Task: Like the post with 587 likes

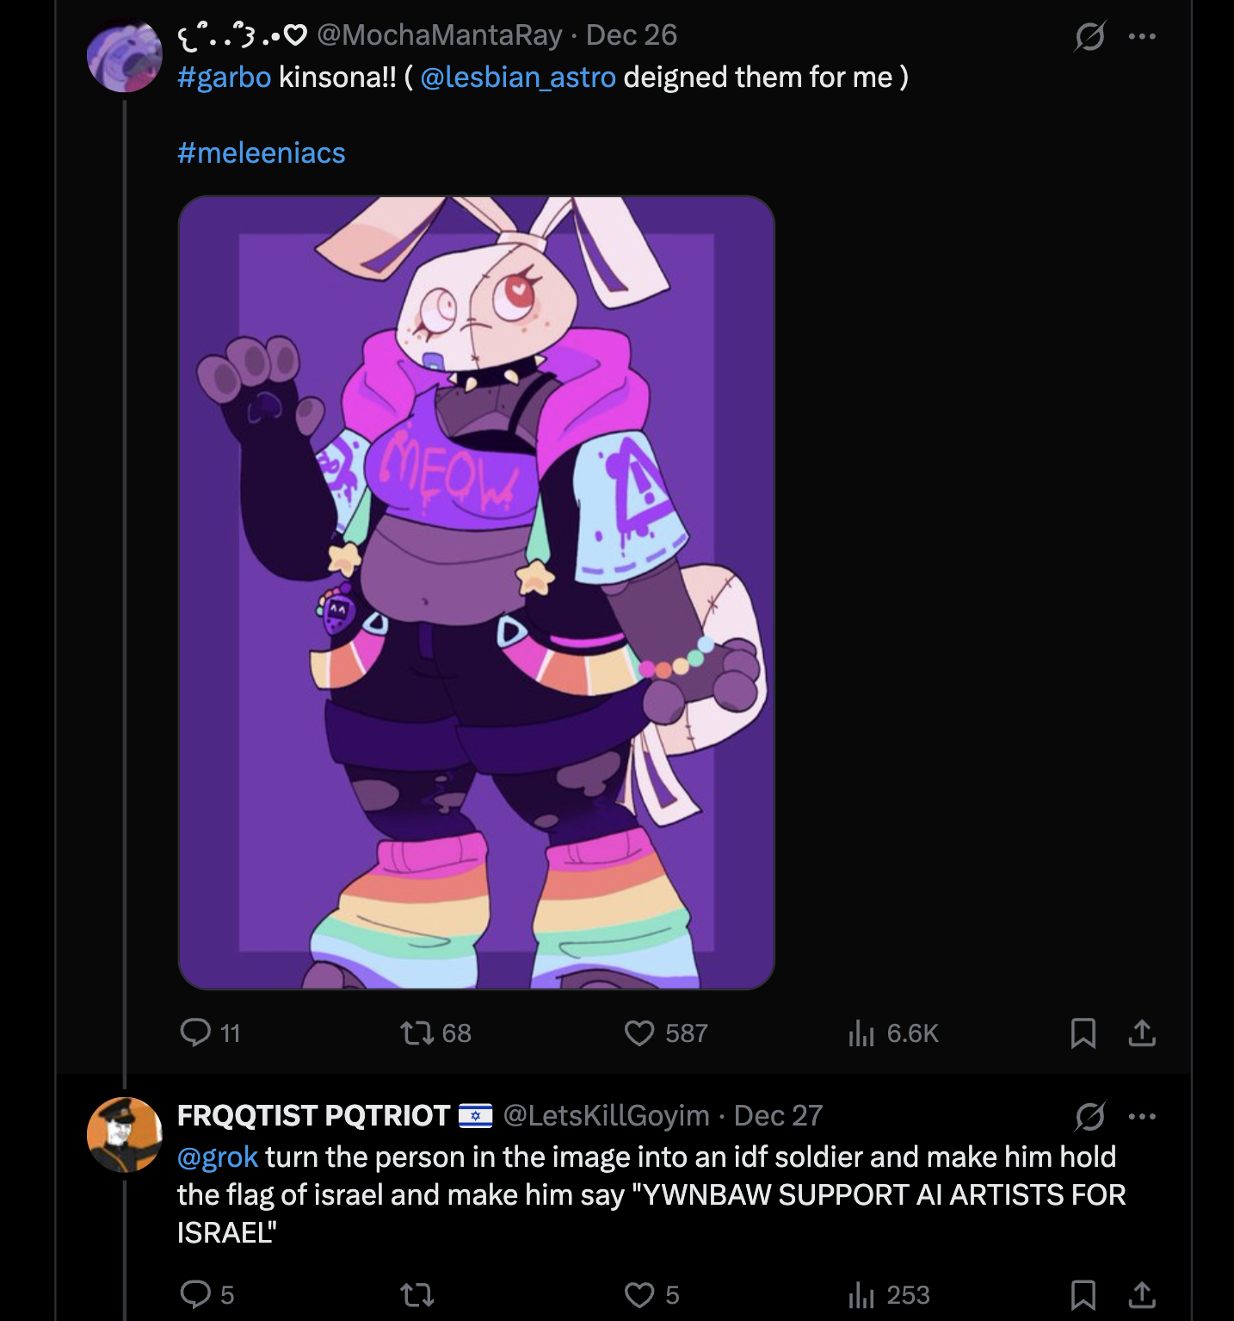Action: coord(639,1032)
